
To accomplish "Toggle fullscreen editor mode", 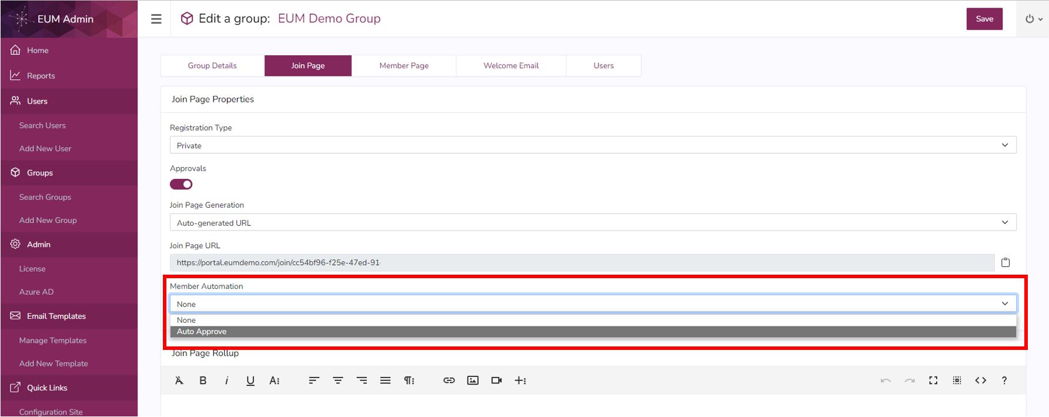I will 933,381.
